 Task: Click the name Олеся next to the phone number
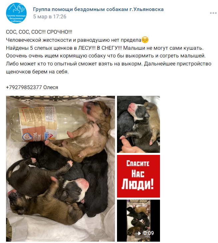coord(51,87)
